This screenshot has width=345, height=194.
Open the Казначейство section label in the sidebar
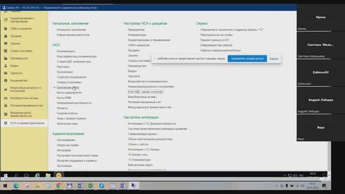[x=19, y=80]
